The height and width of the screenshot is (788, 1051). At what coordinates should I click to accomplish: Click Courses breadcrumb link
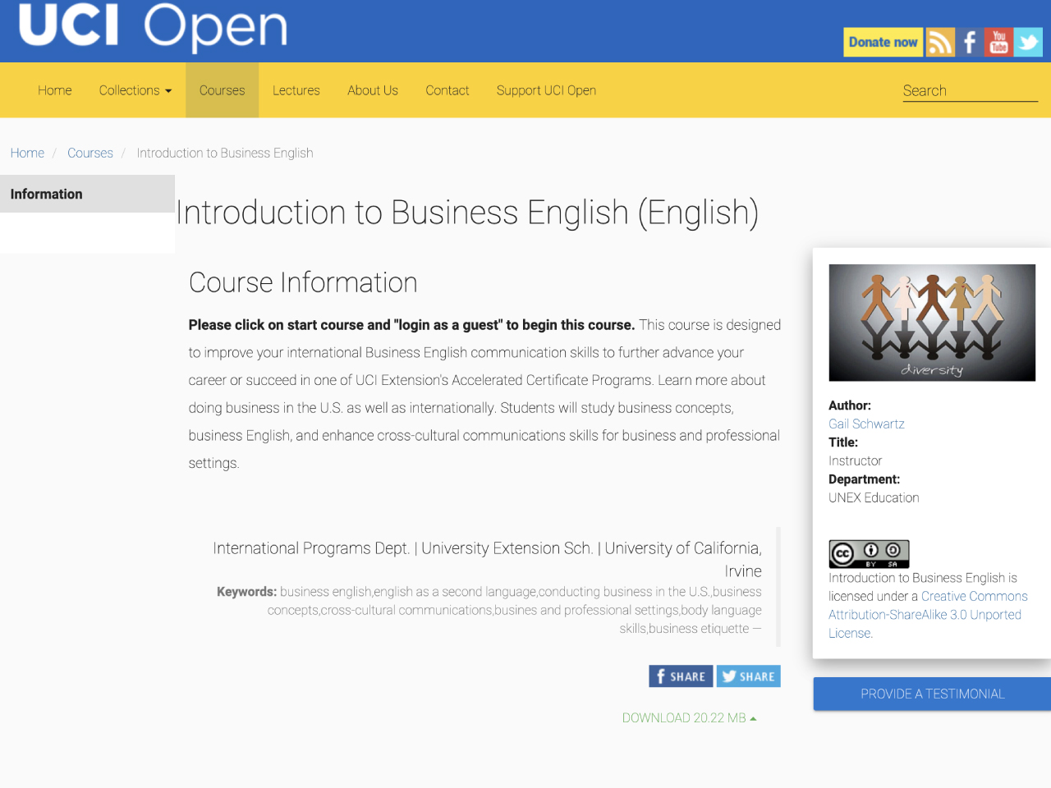(90, 153)
